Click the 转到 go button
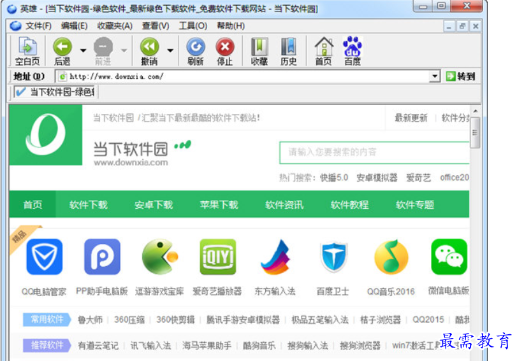The height and width of the screenshot is (361, 517). pyautogui.click(x=460, y=76)
